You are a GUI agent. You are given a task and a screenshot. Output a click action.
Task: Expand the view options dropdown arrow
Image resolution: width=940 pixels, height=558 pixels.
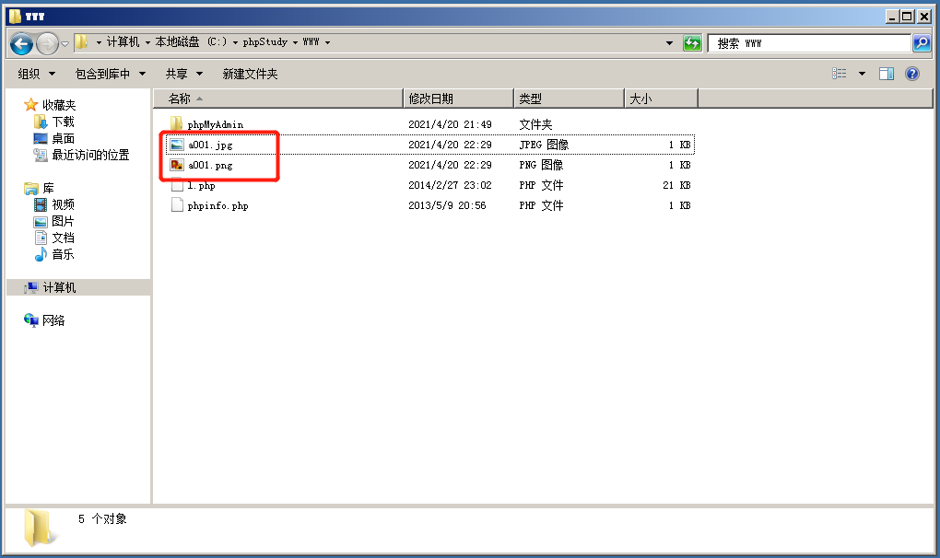pyautogui.click(x=862, y=74)
